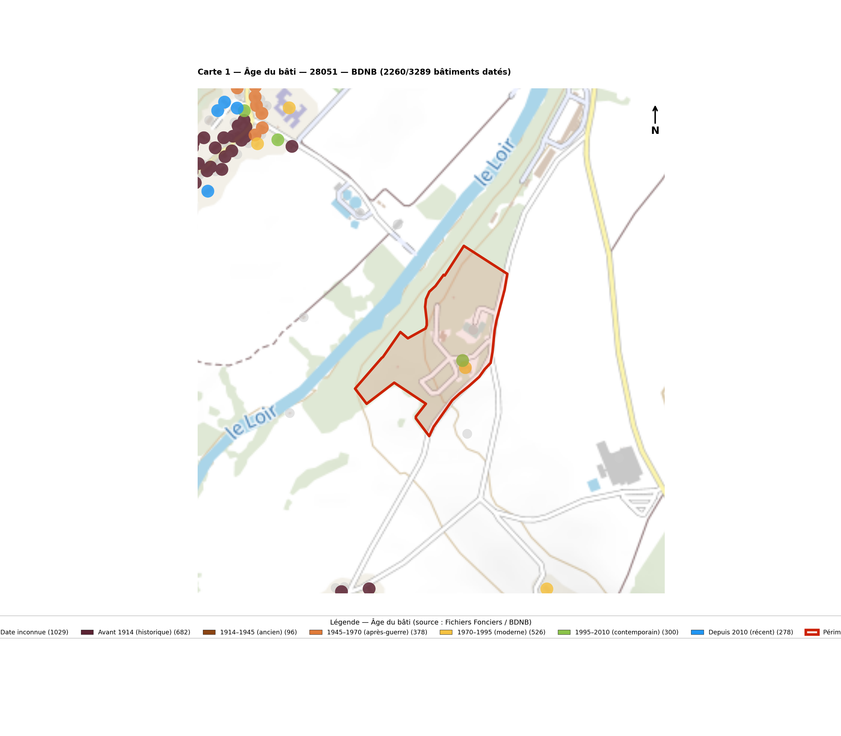Click the yellow dot on the purple building
841x736 pixels.
tap(289, 108)
